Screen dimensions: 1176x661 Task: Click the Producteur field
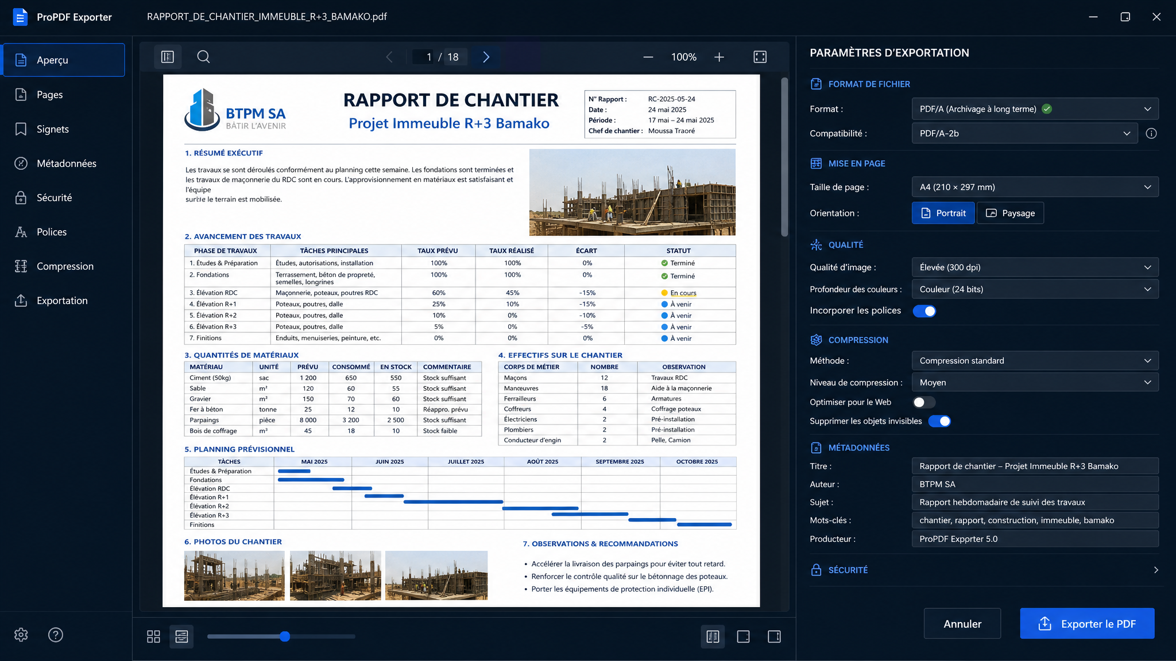[1035, 539]
